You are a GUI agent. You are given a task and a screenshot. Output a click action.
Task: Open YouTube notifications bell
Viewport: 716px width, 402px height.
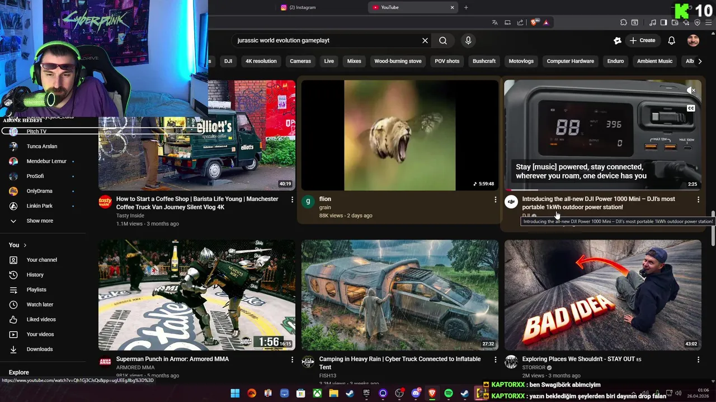pyautogui.click(x=671, y=40)
